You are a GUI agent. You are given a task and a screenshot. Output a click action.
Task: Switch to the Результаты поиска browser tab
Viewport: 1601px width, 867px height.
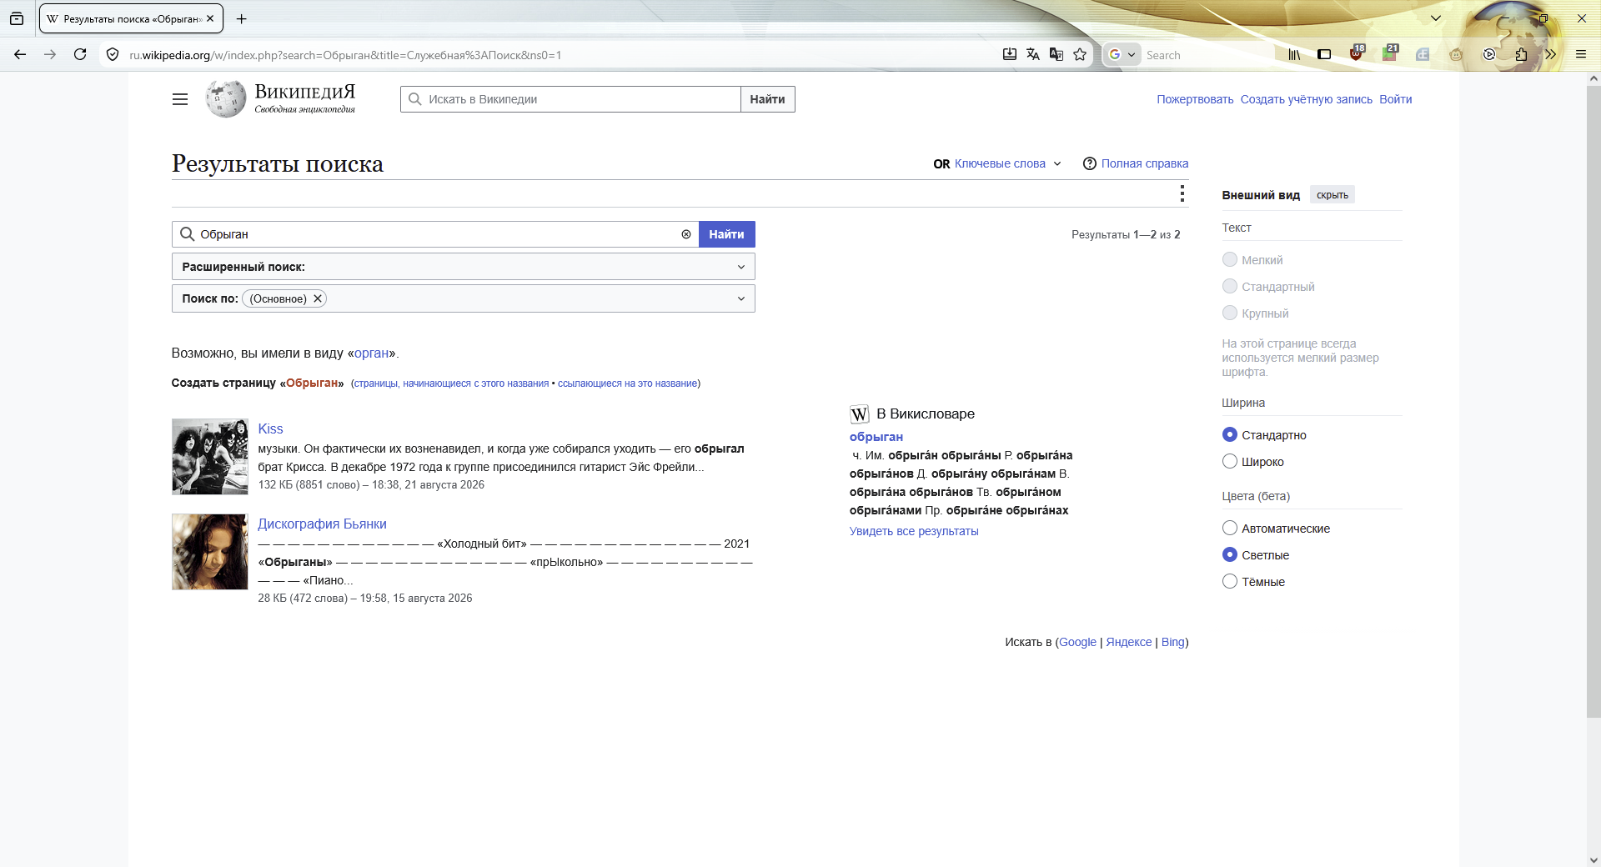click(131, 18)
